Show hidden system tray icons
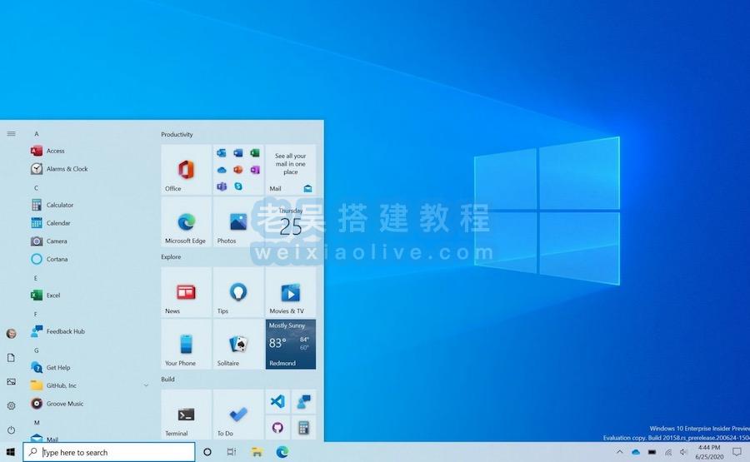Image resolution: width=750 pixels, height=462 pixels. point(620,452)
